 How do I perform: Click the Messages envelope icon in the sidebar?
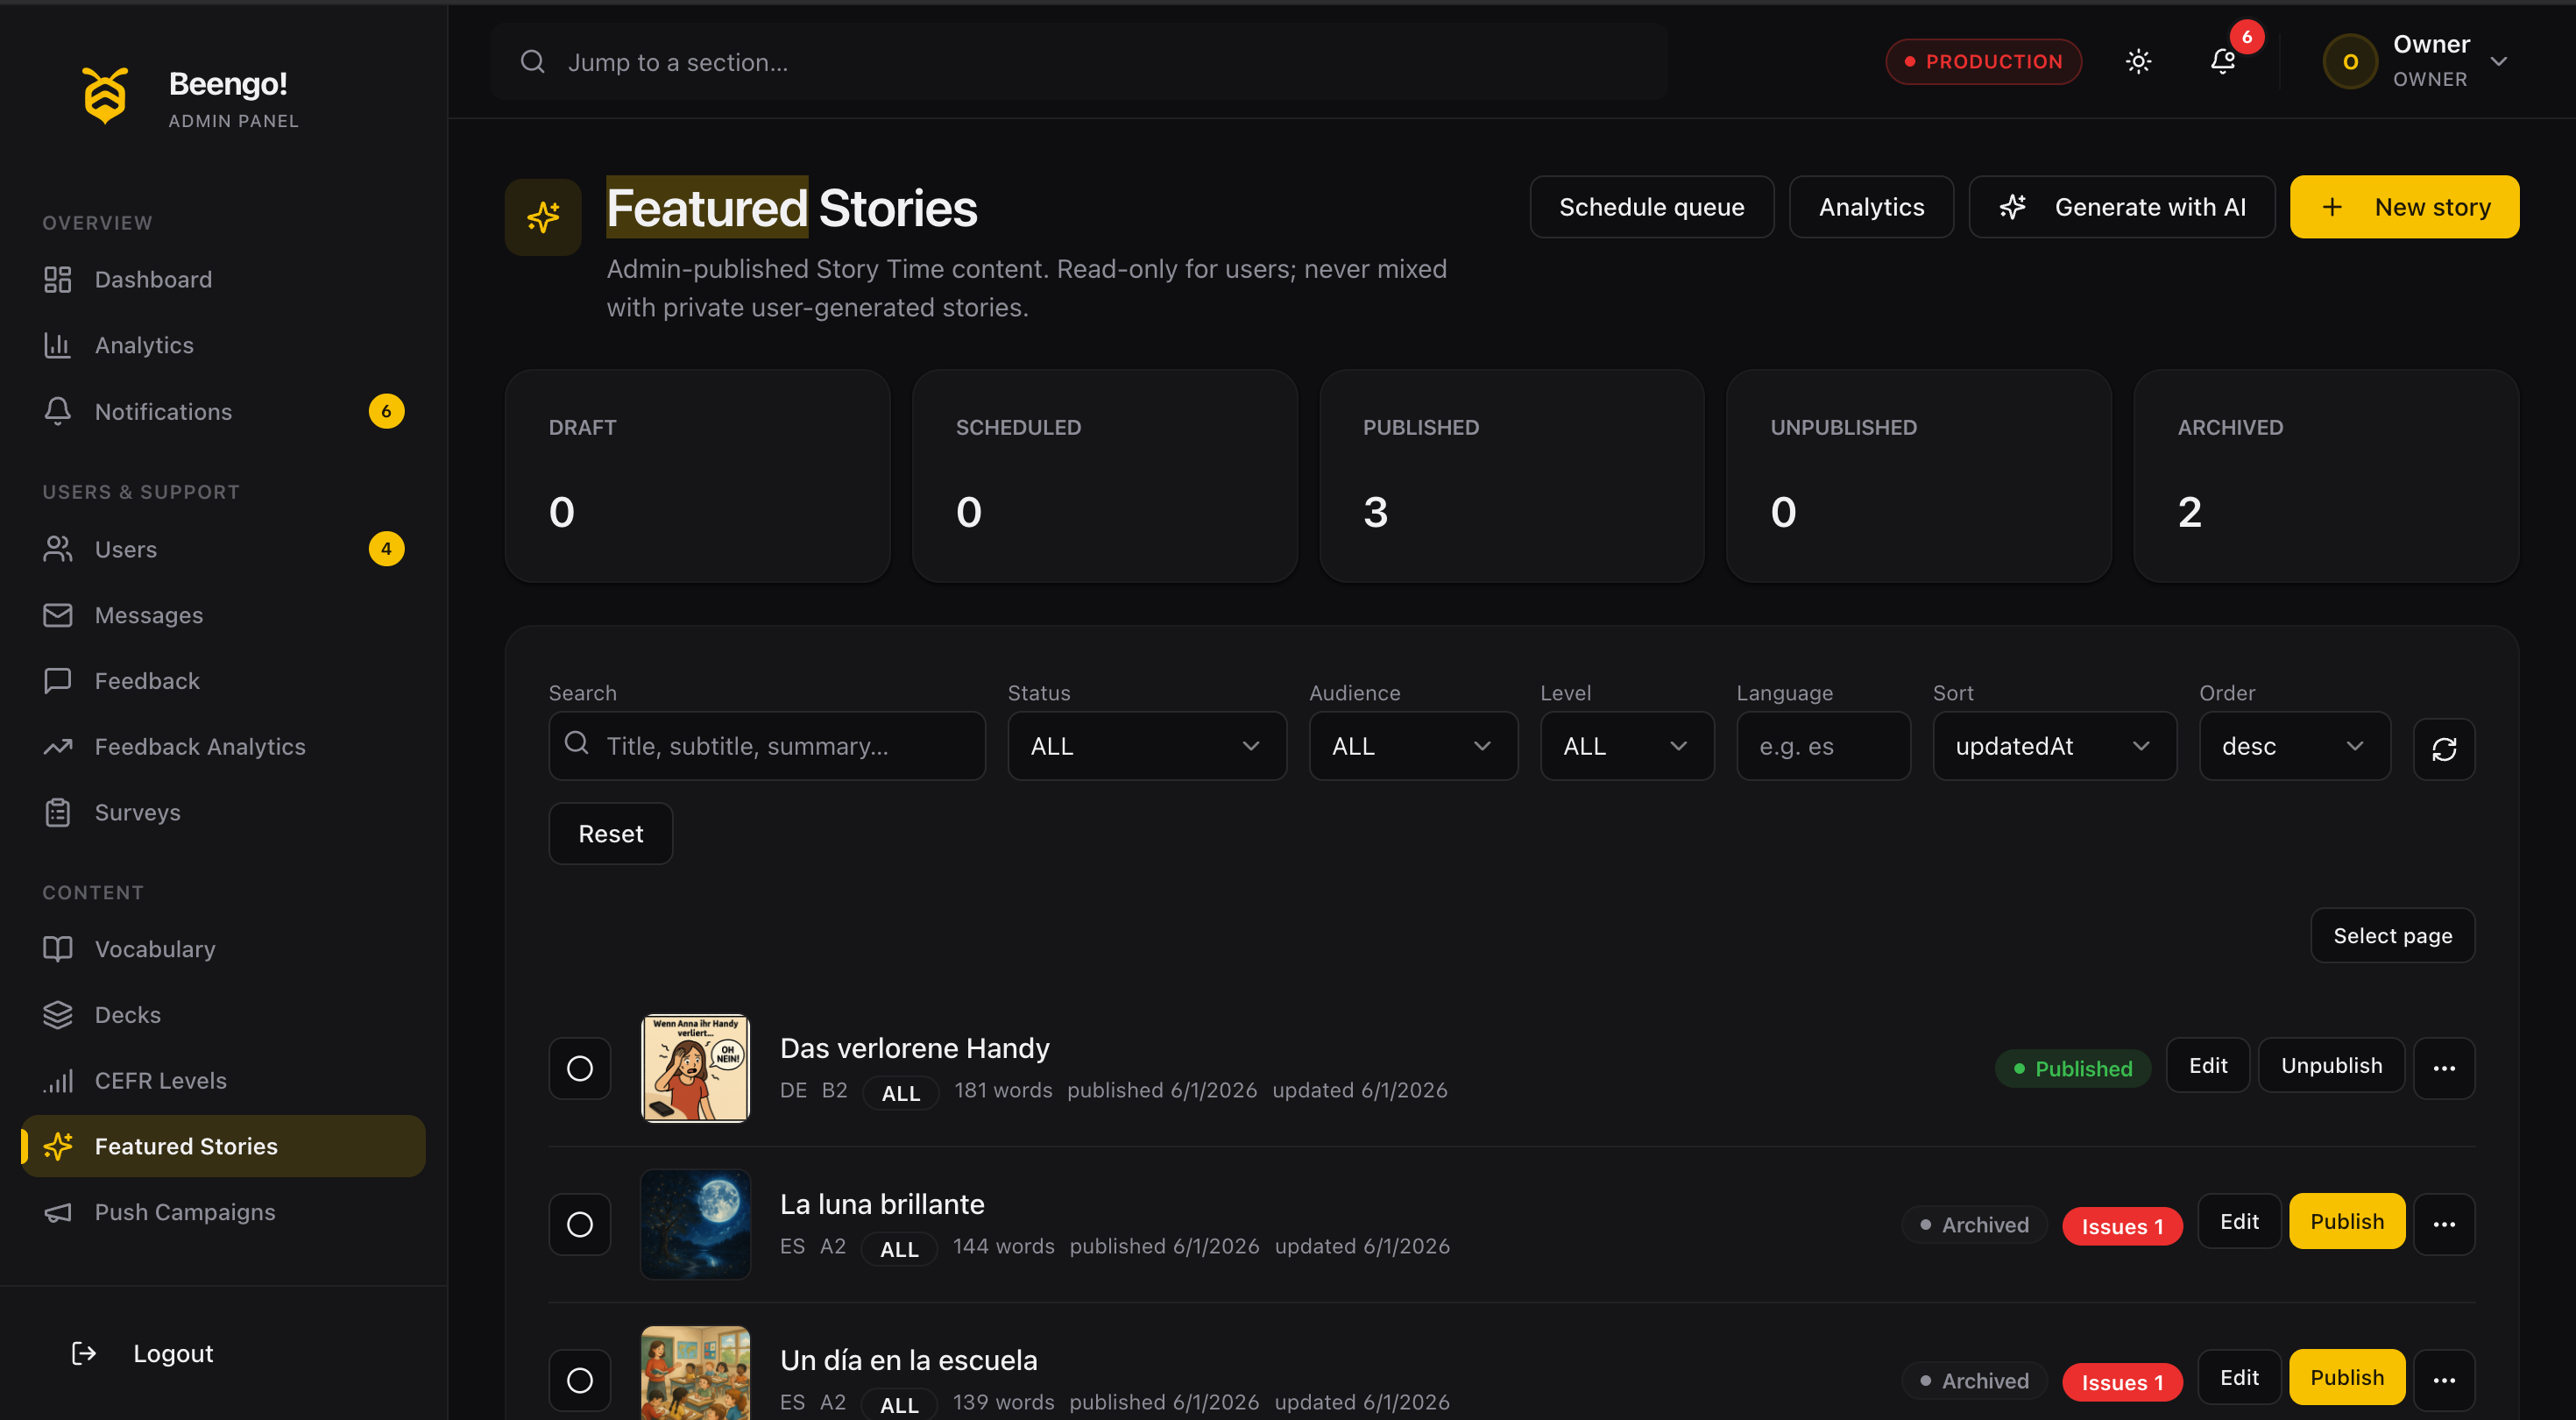58,615
